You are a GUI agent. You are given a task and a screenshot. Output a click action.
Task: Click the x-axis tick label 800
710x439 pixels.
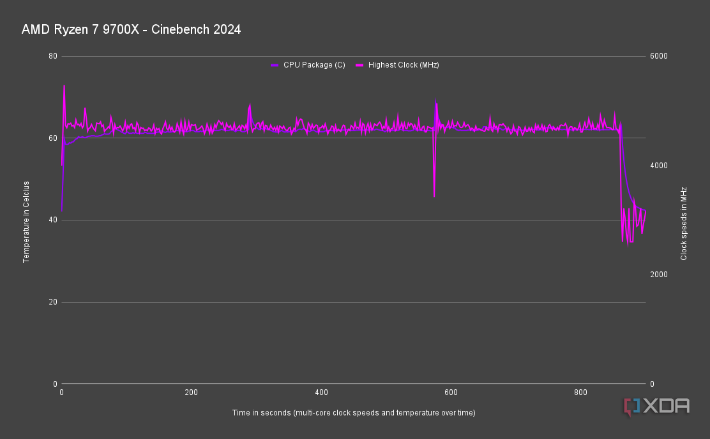point(580,392)
